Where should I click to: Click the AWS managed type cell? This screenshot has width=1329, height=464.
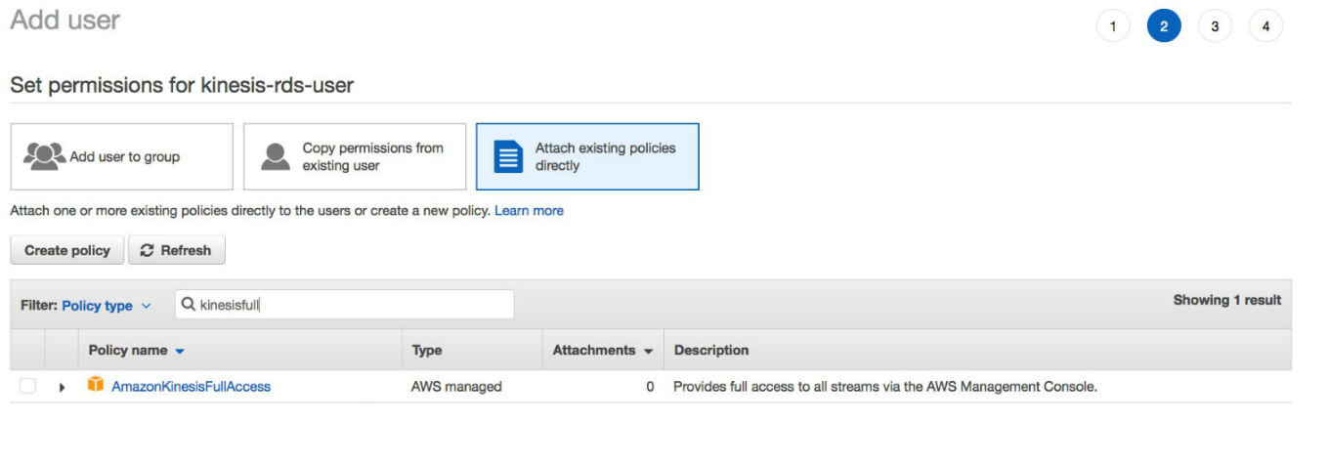[x=456, y=387]
